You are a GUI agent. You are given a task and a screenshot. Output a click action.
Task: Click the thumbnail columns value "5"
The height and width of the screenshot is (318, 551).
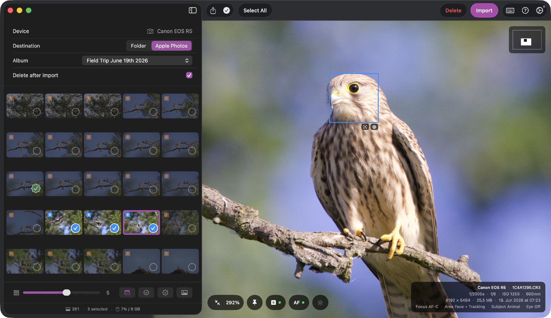[108, 293]
